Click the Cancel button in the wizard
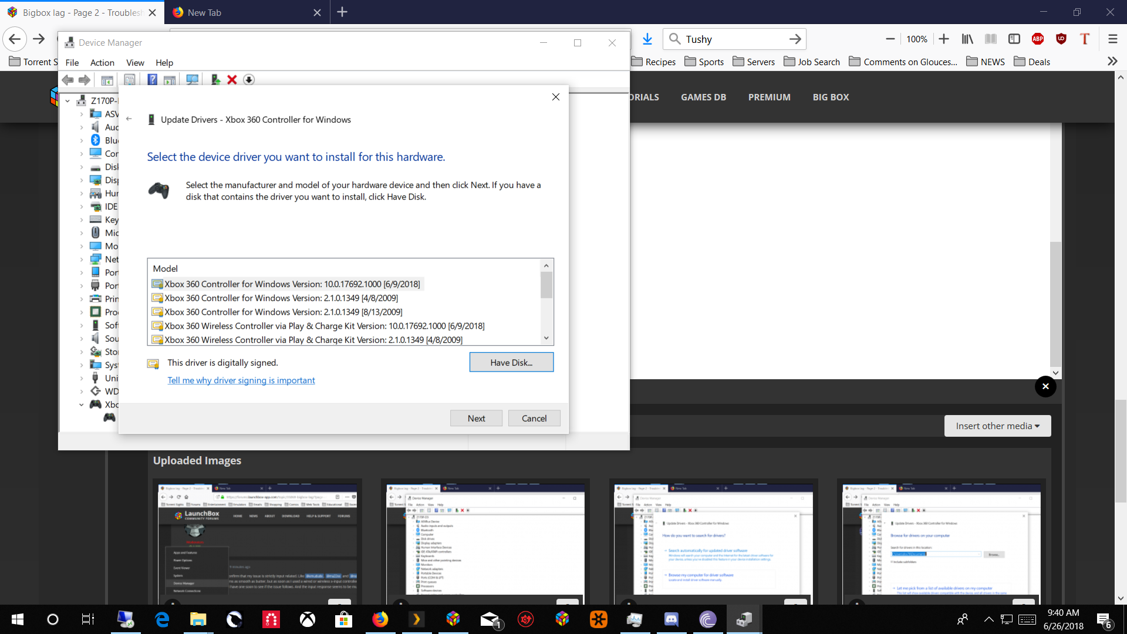The width and height of the screenshot is (1127, 634). 534,418
